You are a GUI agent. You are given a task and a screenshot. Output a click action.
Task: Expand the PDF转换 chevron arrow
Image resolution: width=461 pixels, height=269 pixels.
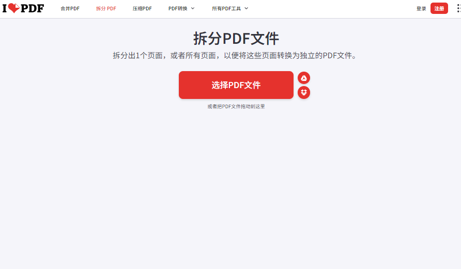193,8
